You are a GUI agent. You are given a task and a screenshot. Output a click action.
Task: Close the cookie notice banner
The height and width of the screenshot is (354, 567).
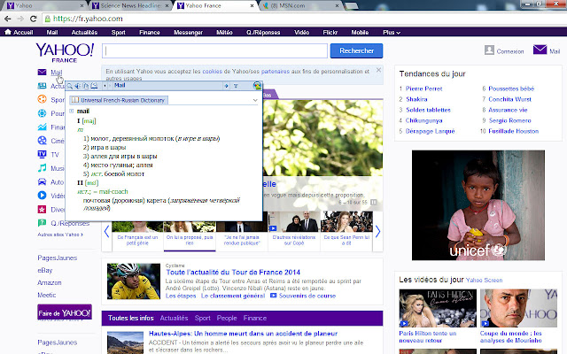[x=378, y=70]
